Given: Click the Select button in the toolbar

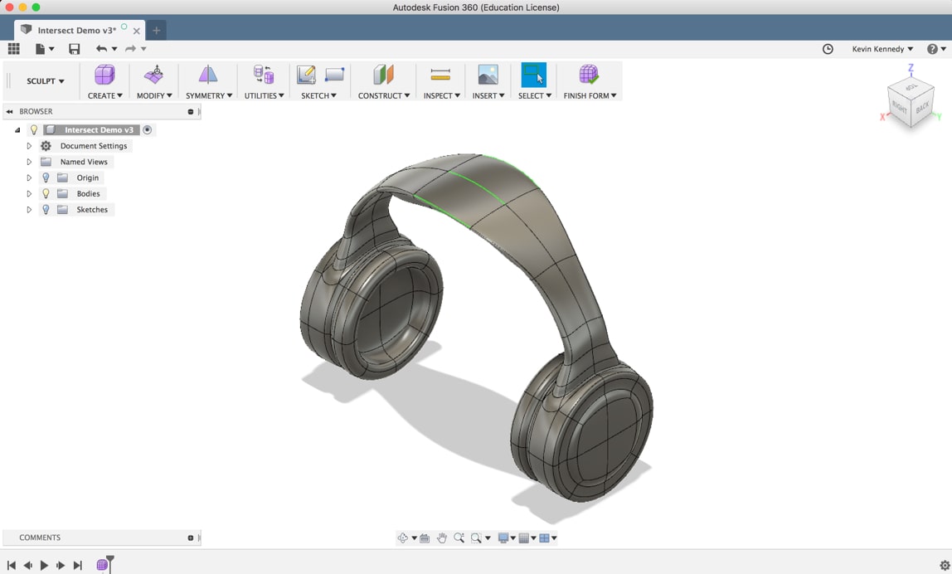Looking at the screenshot, I should pyautogui.click(x=533, y=75).
